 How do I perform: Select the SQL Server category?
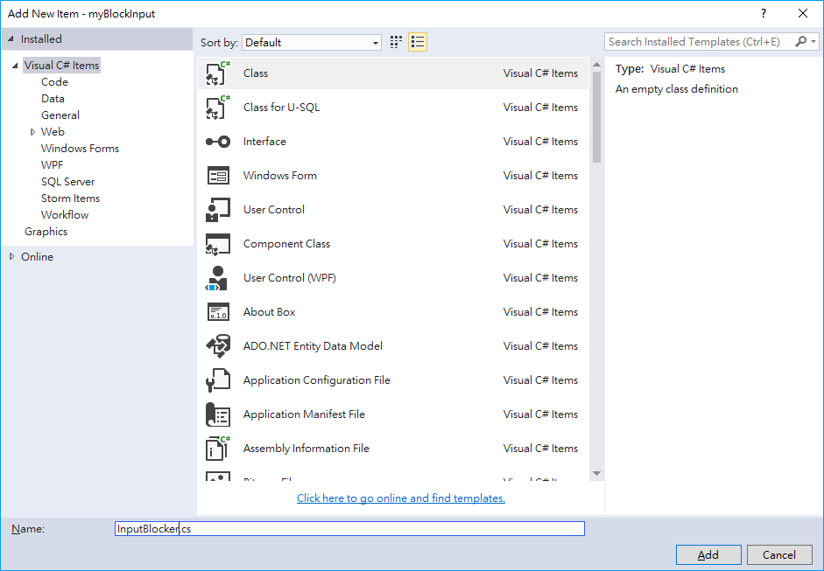(x=67, y=182)
